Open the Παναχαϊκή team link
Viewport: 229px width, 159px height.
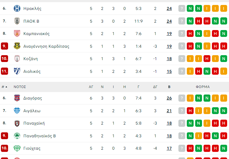click(x=34, y=123)
